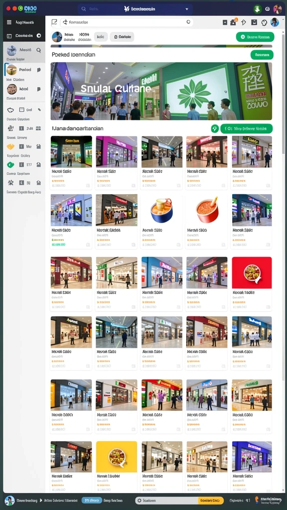This screenshot has width=287, height=510.
Task: Open the yellow tile with food plate
Action: (117, 457)
